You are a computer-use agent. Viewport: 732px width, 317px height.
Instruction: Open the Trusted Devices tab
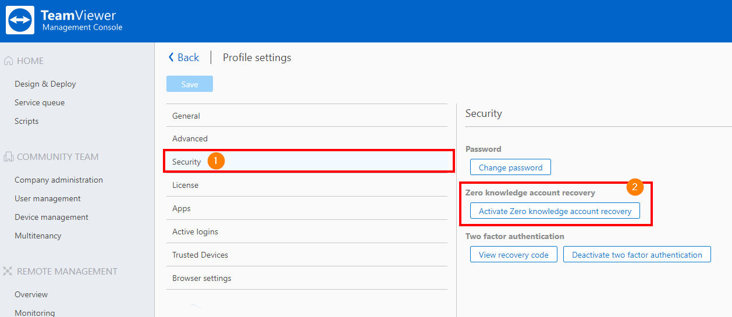pos(307,255)
